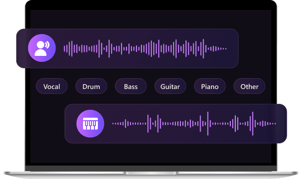Select the Vocal stem pill
The height and width of the screenshot is (179, 300).
pyautogui.click(x=52, y=86)
